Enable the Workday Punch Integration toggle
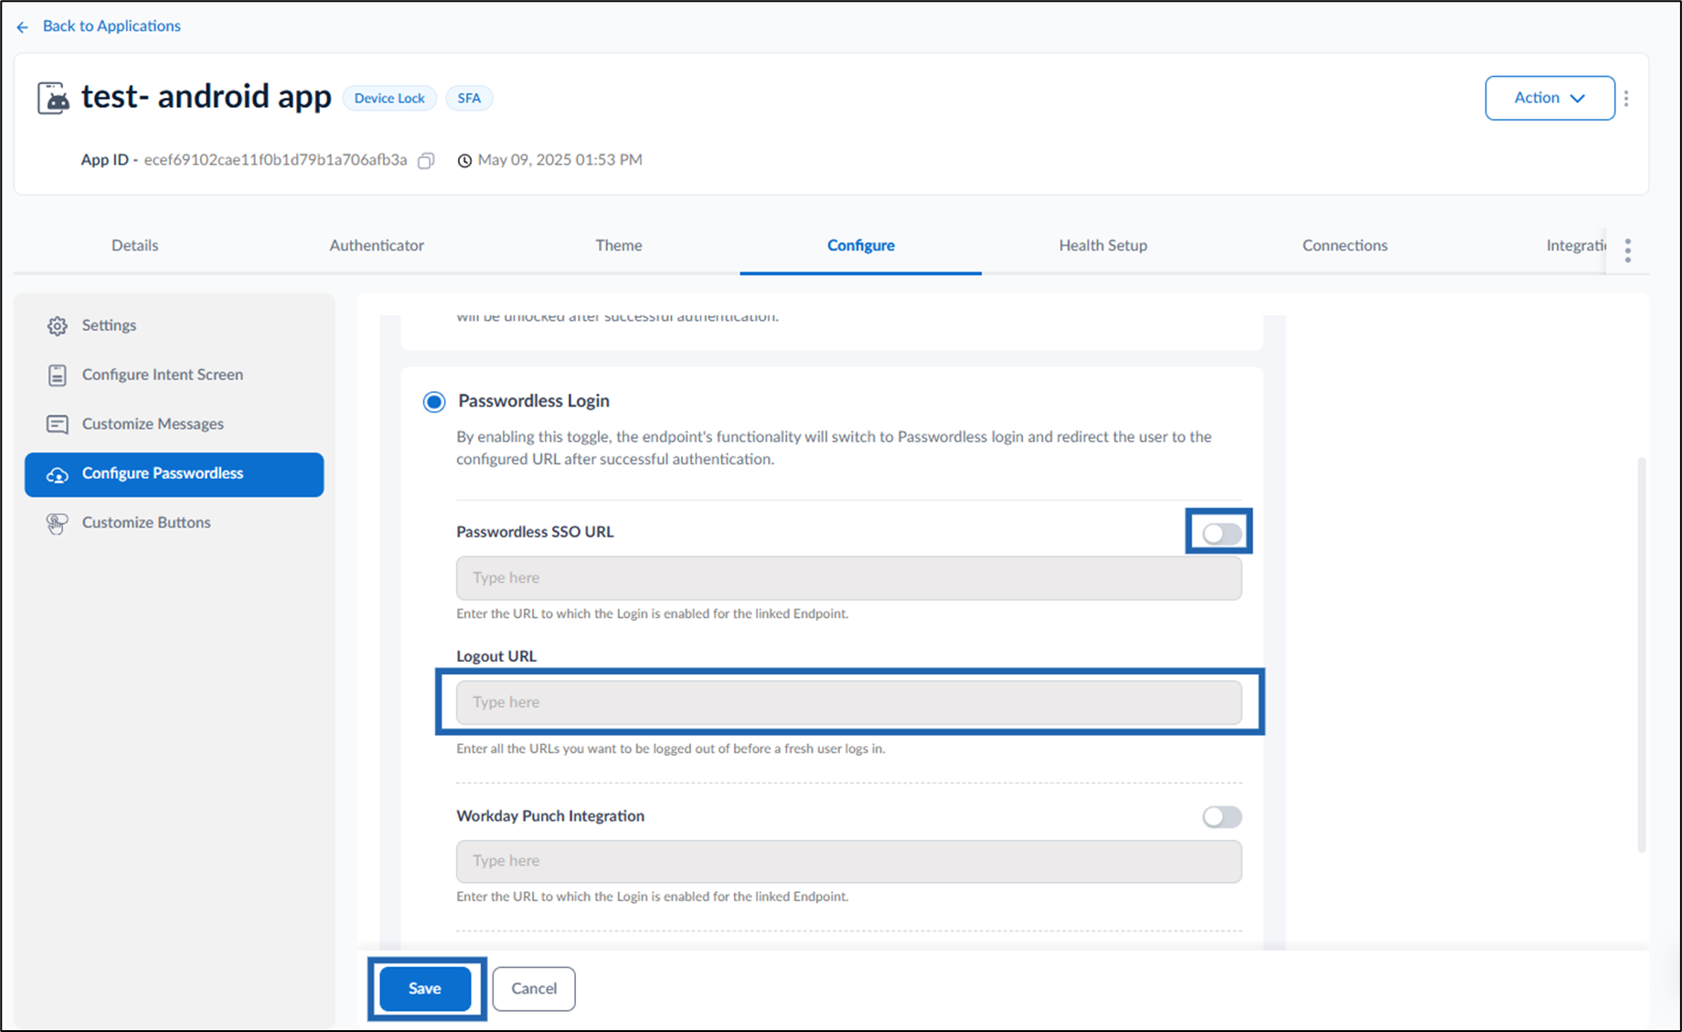This screenshot has height=1032, width=1682. click(1221, 816)
